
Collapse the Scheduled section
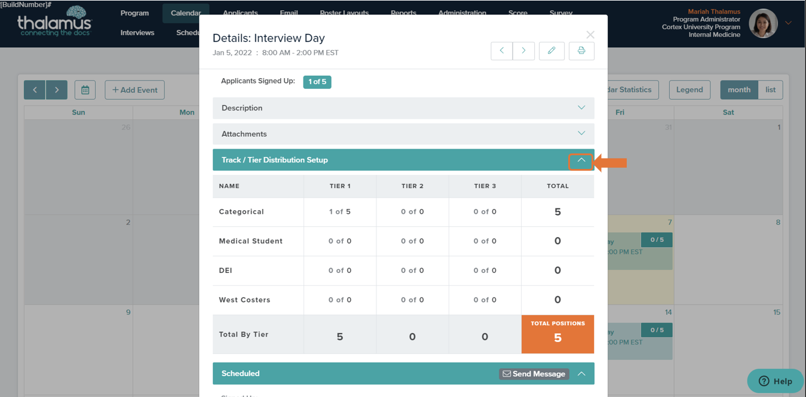click(x=581, y=374)
